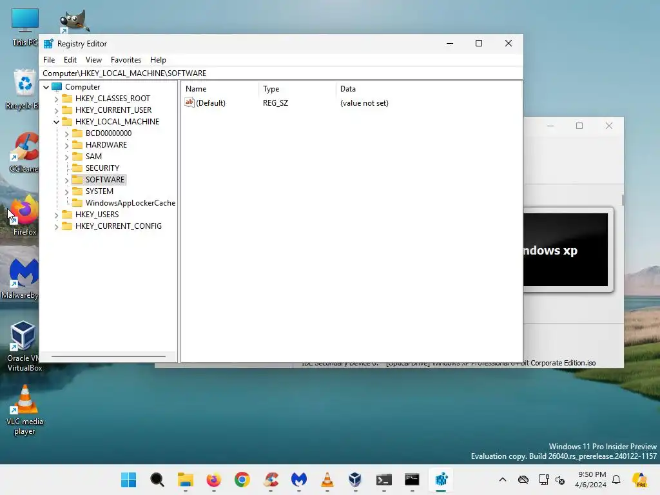Open Malwarebytes from the taskbar
This screenshot has height=495, width=660.
point(299,480)
